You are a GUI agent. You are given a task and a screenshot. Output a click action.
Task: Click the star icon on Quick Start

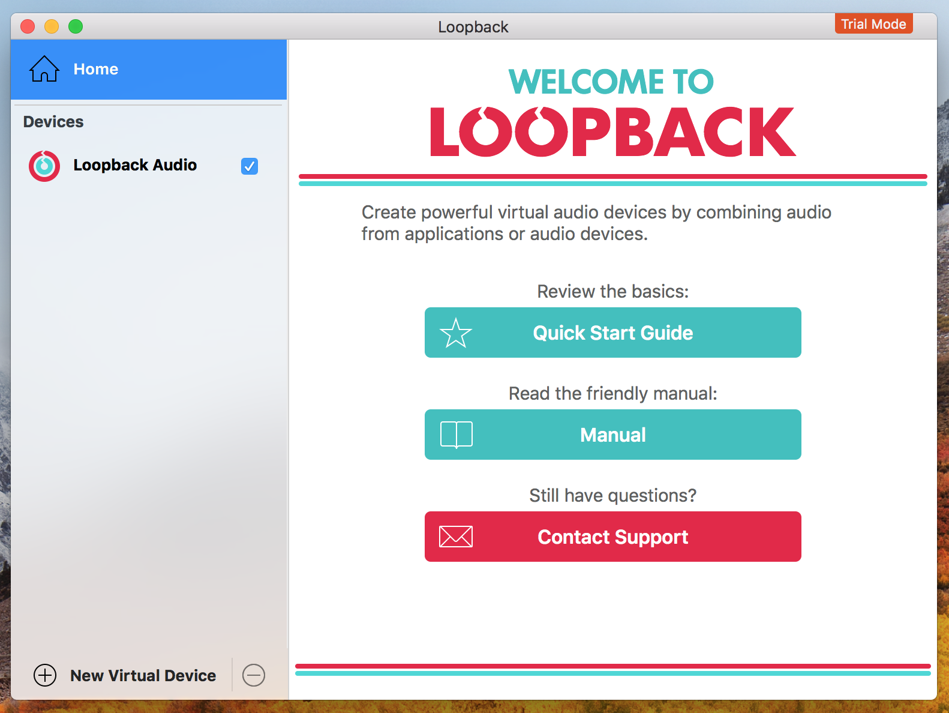456,332
